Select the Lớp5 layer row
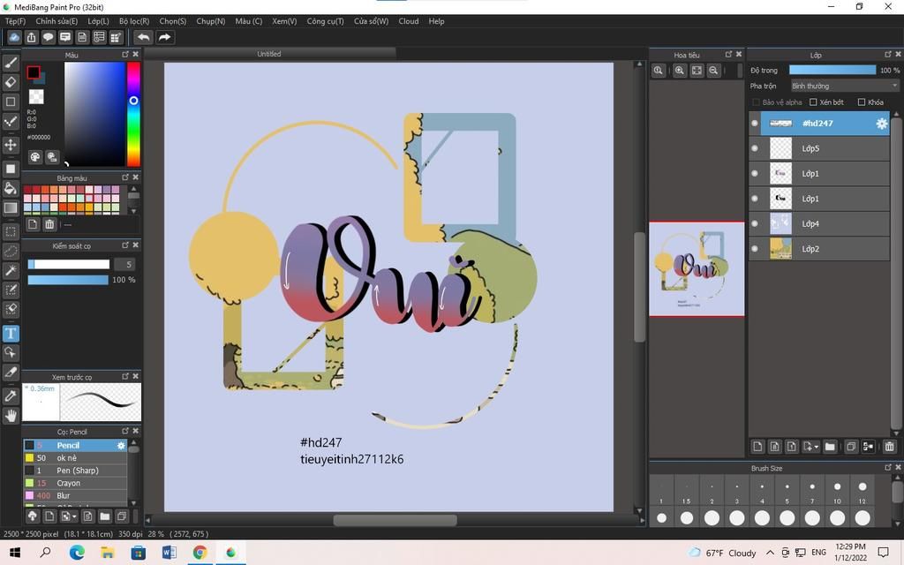 [x=819, y=148]
